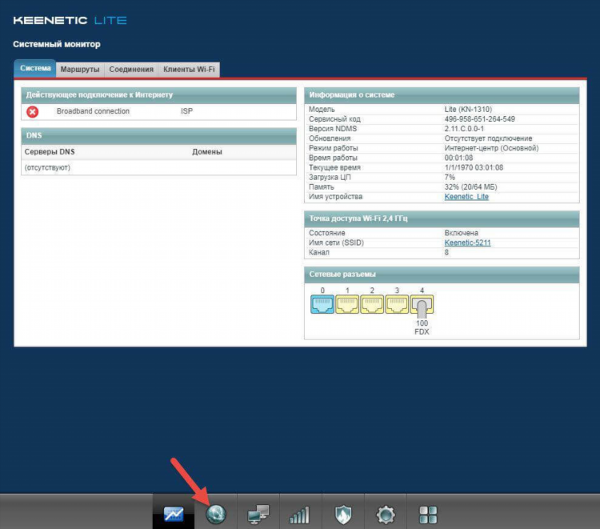Screen dimensions: 600x529
Task: Open the System settings gear icon
Action: (x=386, y=515)
